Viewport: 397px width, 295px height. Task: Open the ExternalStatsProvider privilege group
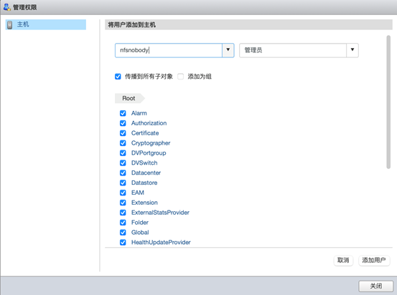pos(160,213)
